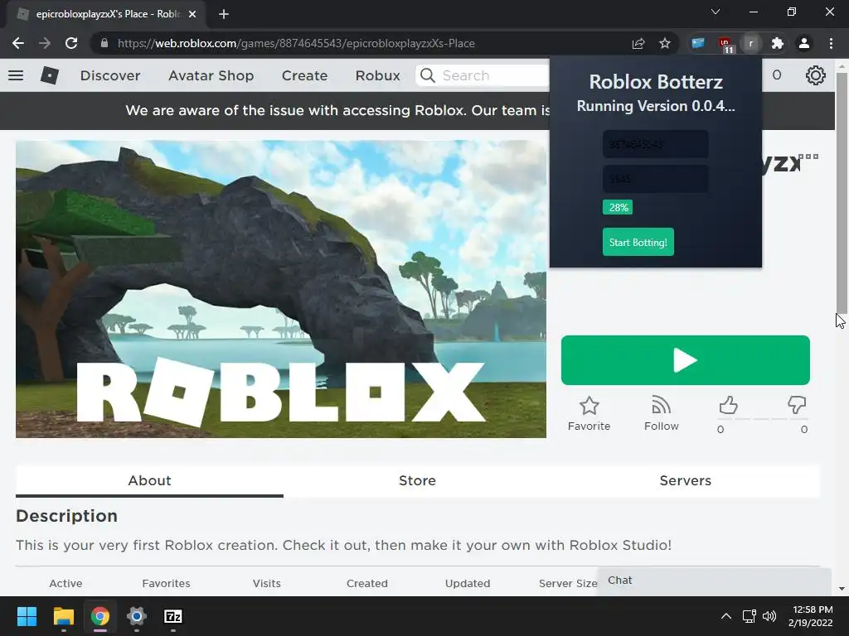Click the page vertical scrollbar

tap(842, 192)
